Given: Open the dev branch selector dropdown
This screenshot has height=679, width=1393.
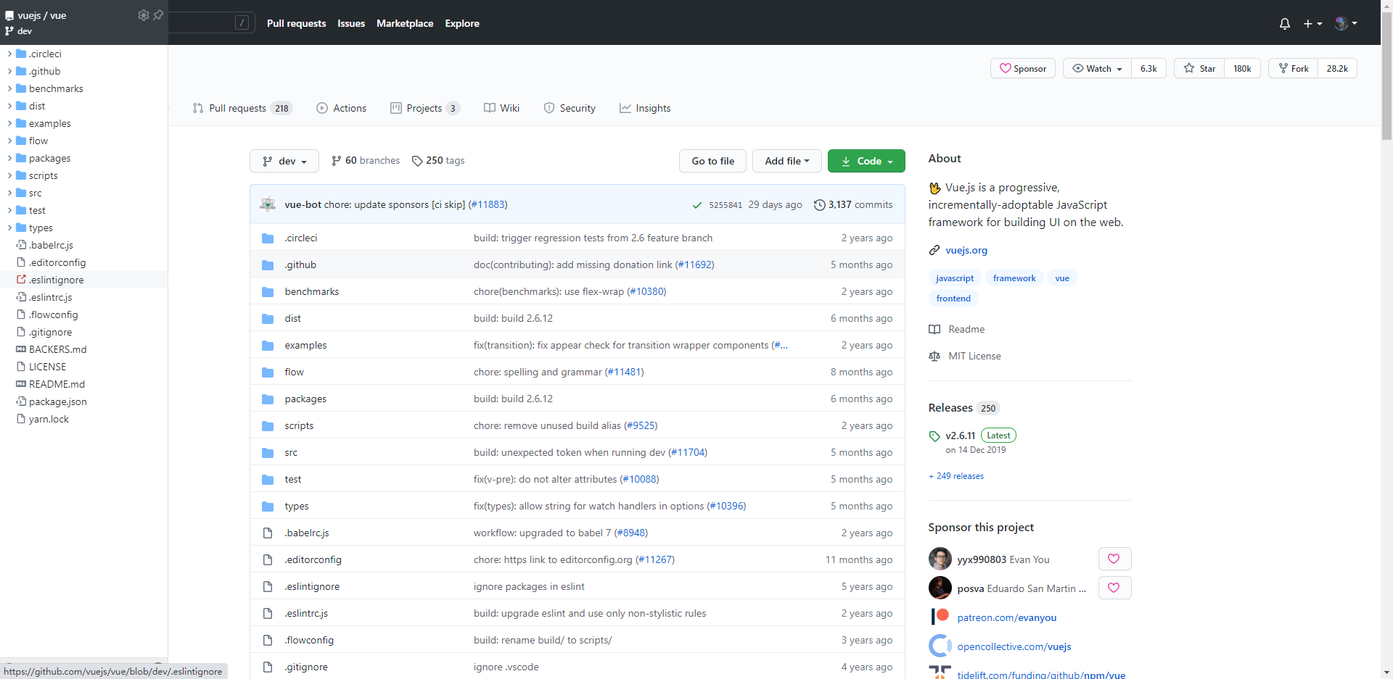Looking at the screenshot, I should (x=284, y=161).
